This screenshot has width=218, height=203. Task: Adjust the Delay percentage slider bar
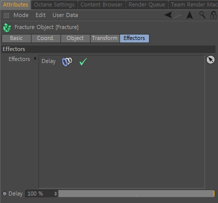(136, 193)
